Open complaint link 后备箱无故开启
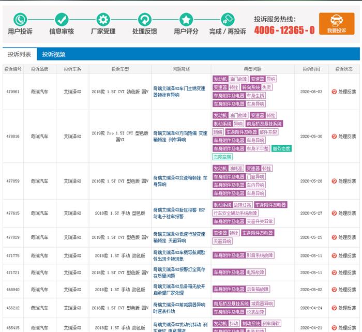This screenshot has width=362, height=332. [x=179, y=290]
